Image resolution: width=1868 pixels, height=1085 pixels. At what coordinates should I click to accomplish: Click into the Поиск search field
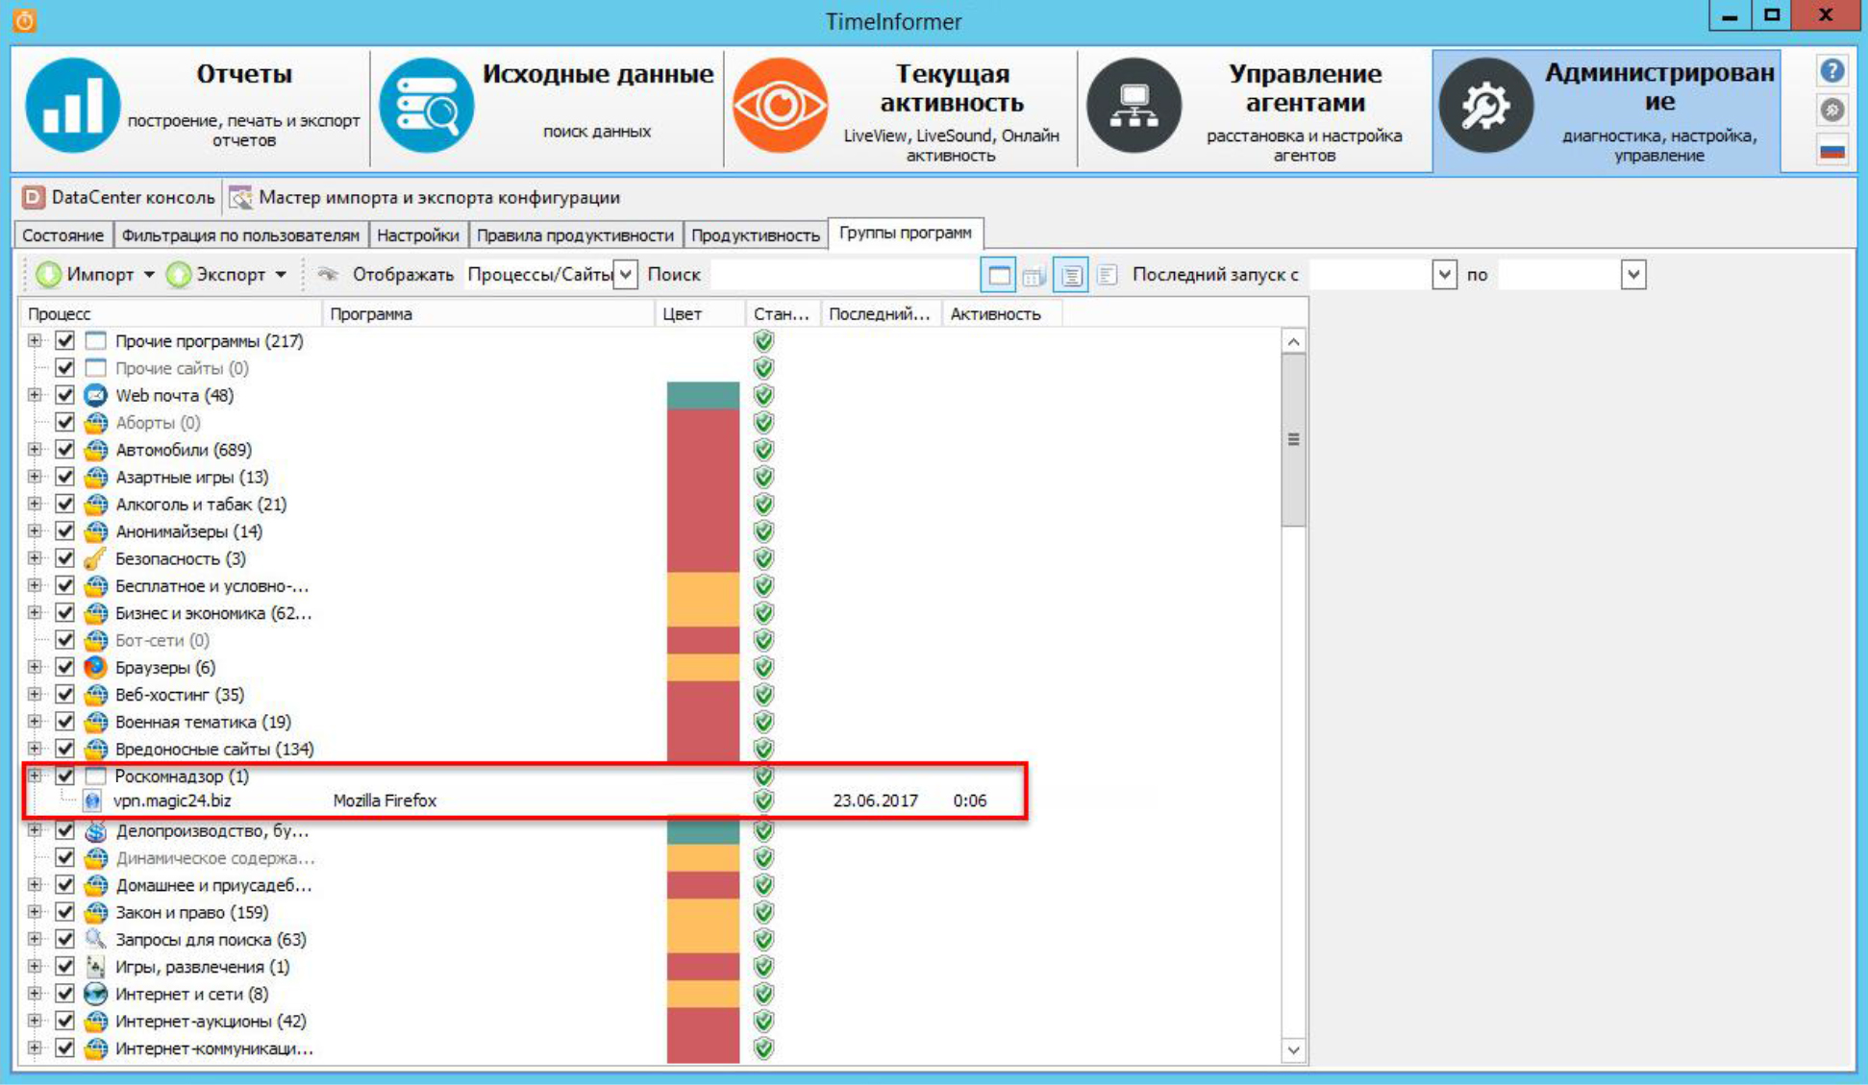pos(842,275)
